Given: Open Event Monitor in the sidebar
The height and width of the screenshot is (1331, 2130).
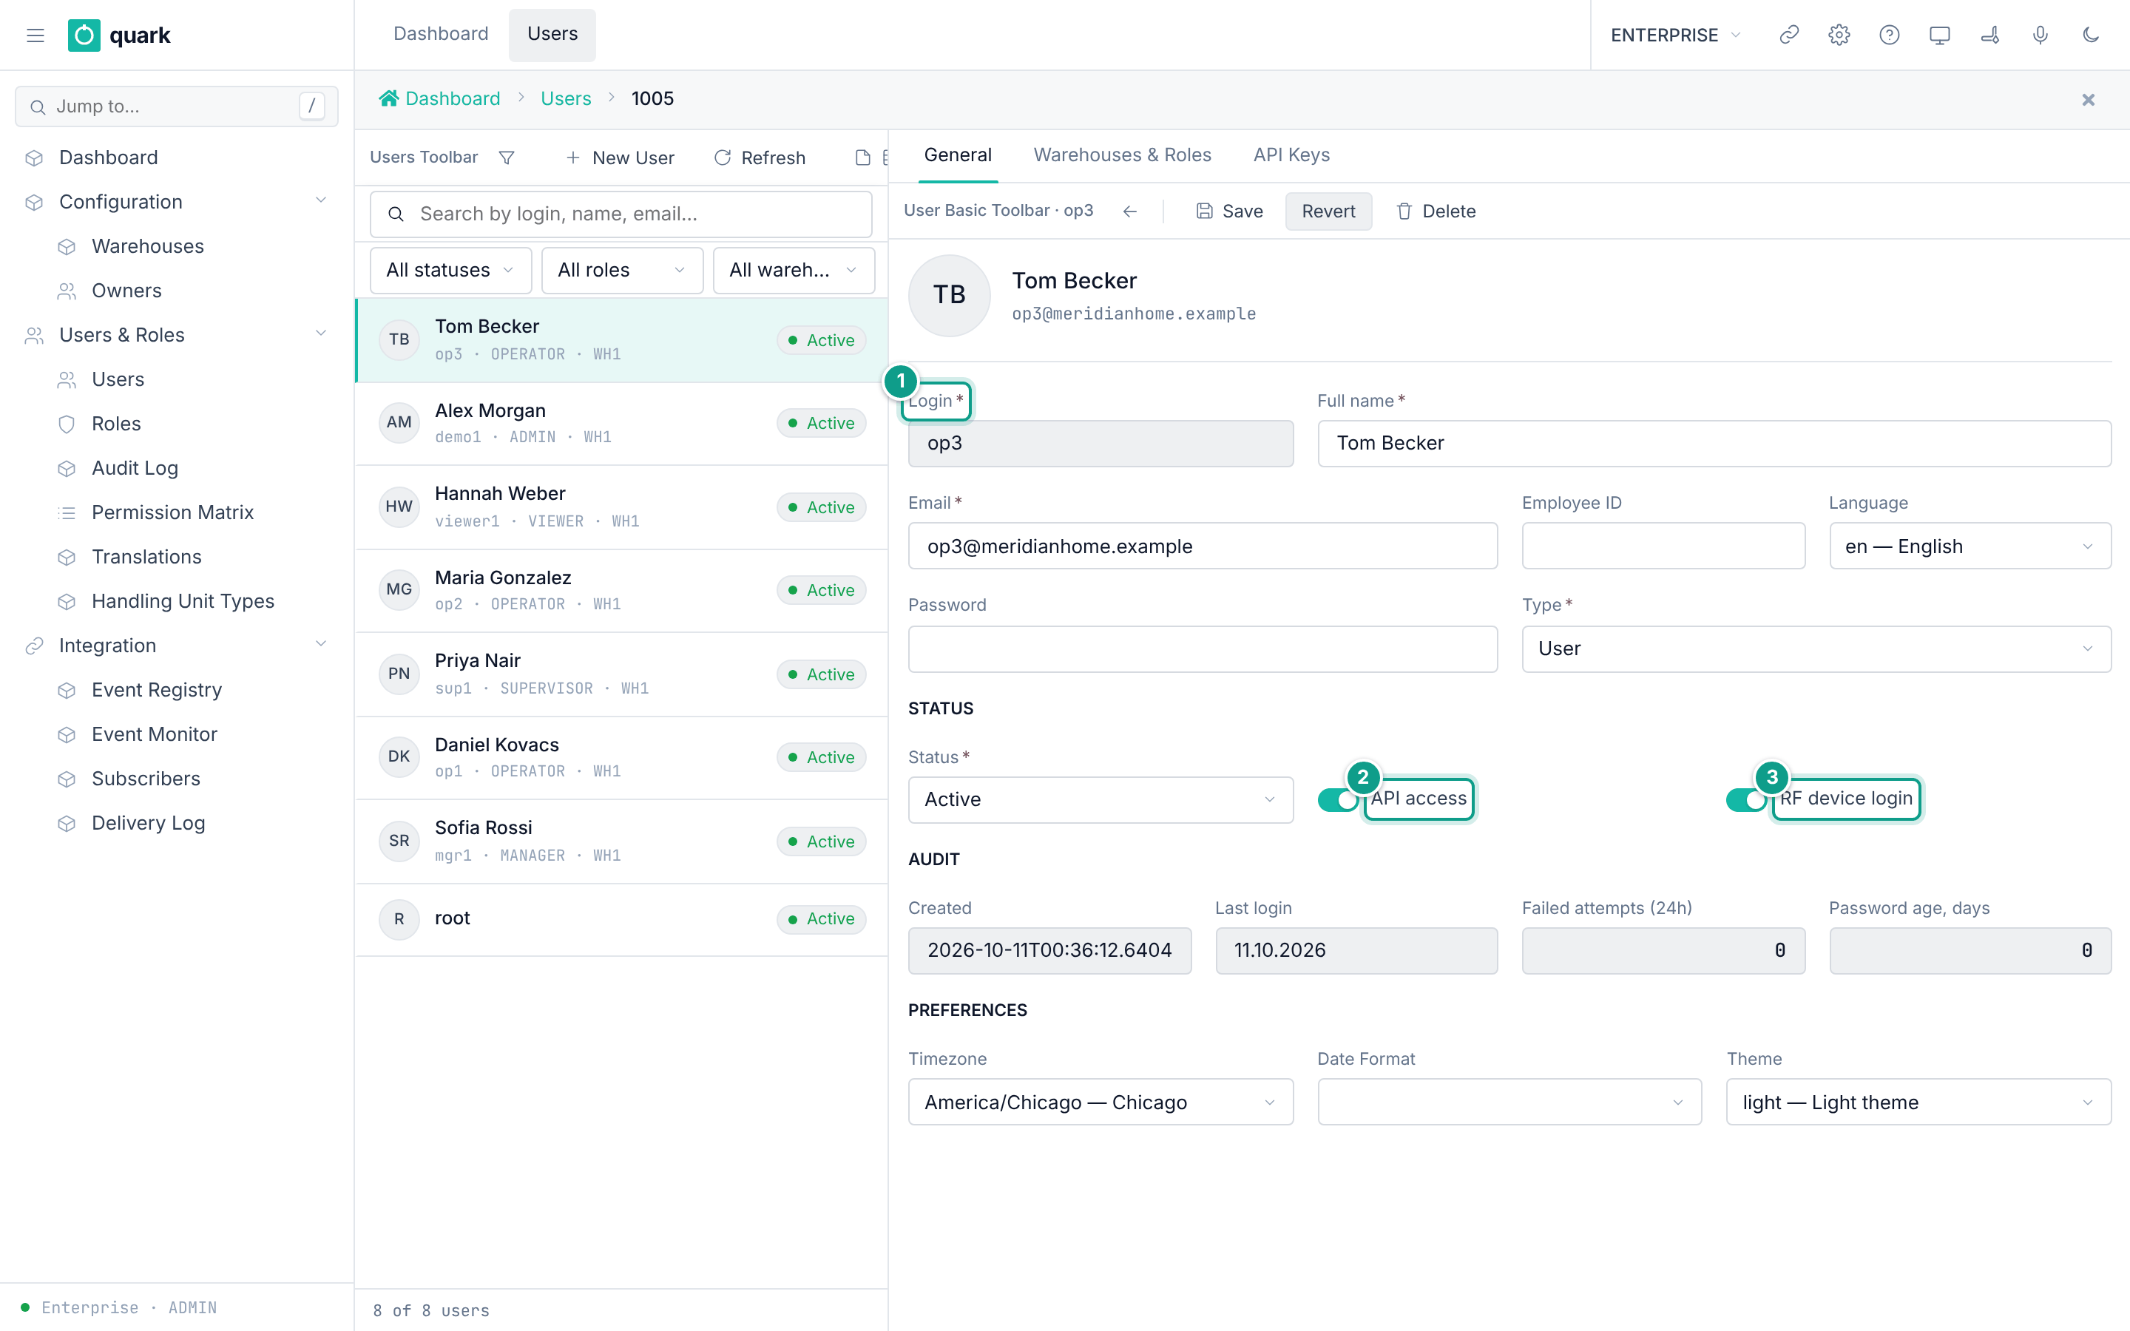Looking at the screenshot, I should tap(154, 734).
